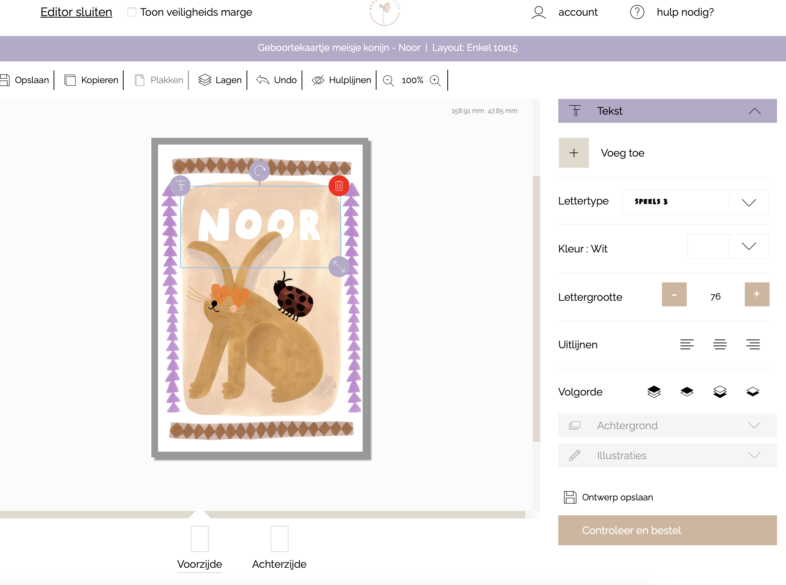Toggle Hulplijnen guide lines visibility
Viewport: 786px width, 585px height.
pos(341,80)
